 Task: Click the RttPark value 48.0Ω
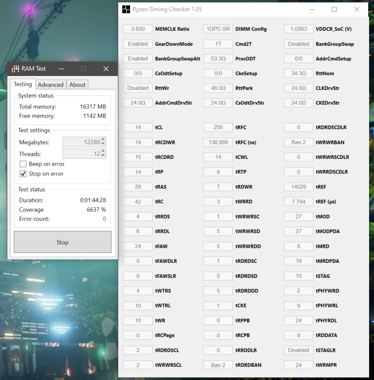coord(218,88)
